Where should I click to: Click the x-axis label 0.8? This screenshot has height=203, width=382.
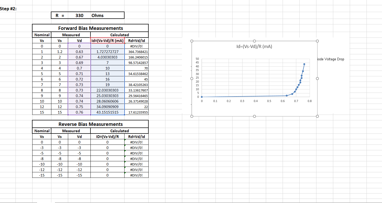coord(309,101)
